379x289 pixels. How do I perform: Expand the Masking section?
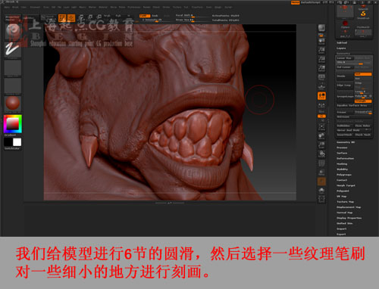point(342,164)
